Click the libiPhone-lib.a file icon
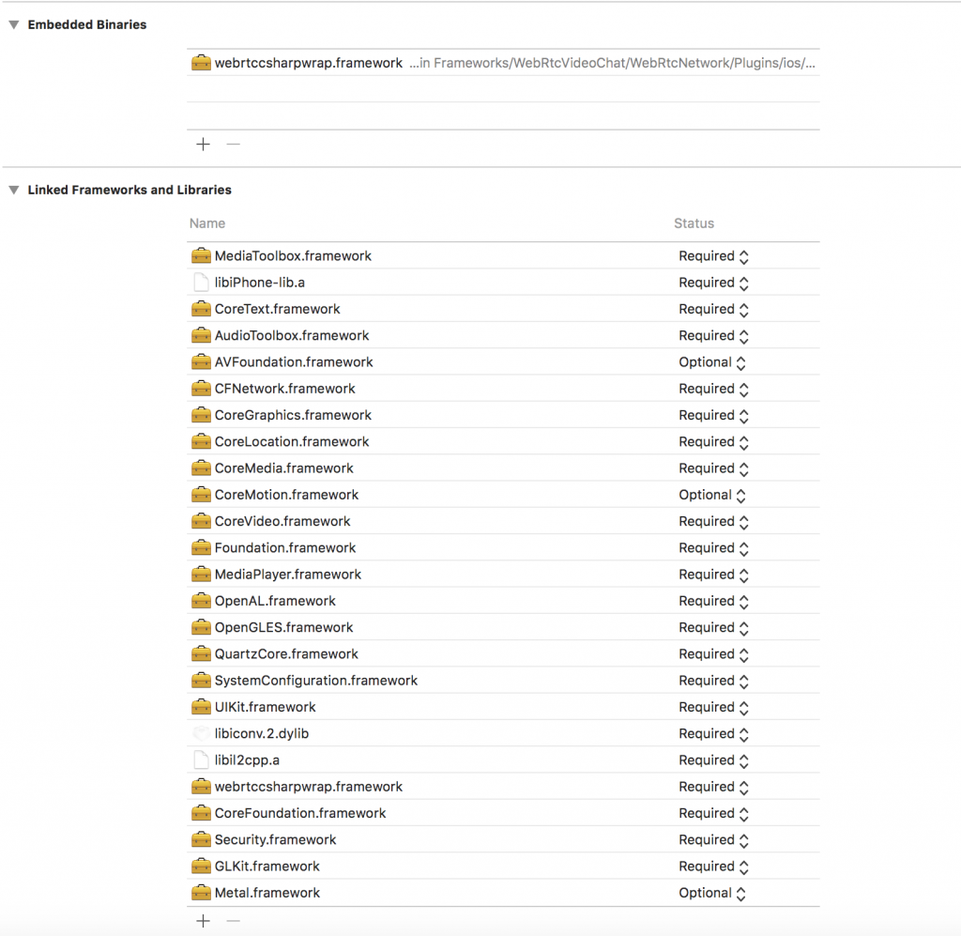 [x=201, y=283]
